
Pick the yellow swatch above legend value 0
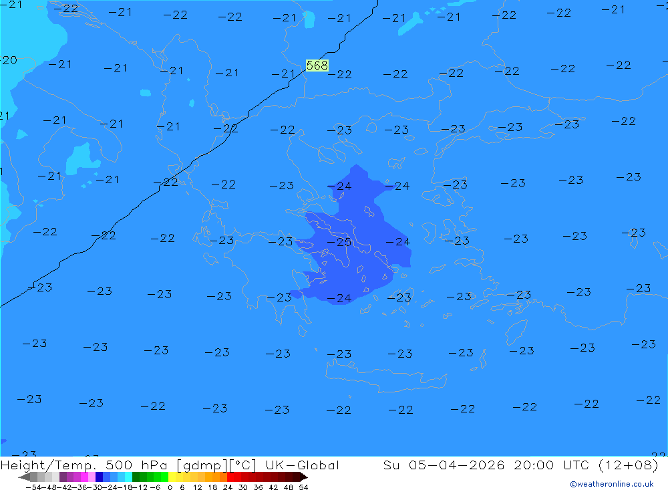pos(172,477)
